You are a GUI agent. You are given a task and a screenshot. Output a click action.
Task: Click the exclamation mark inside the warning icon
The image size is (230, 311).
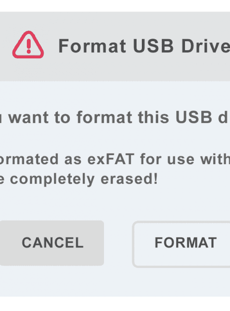tap(29, 46)
